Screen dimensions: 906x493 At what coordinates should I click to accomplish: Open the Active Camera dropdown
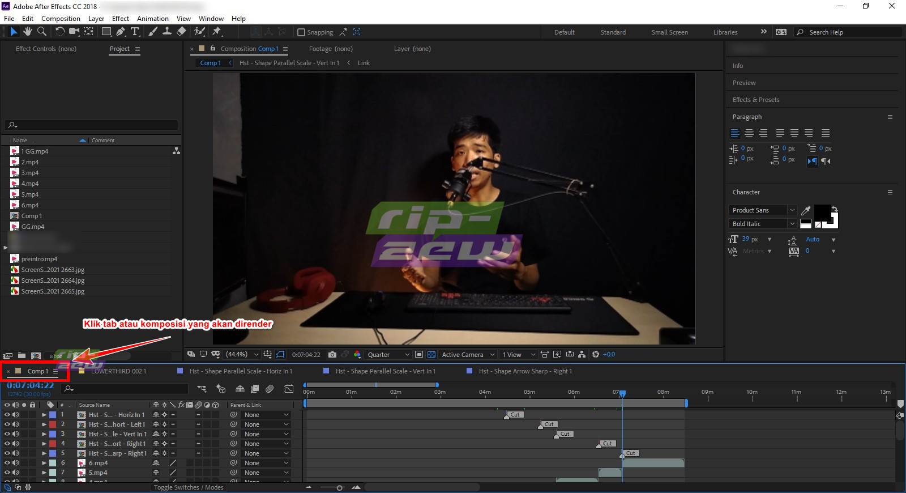coord(468,355)
